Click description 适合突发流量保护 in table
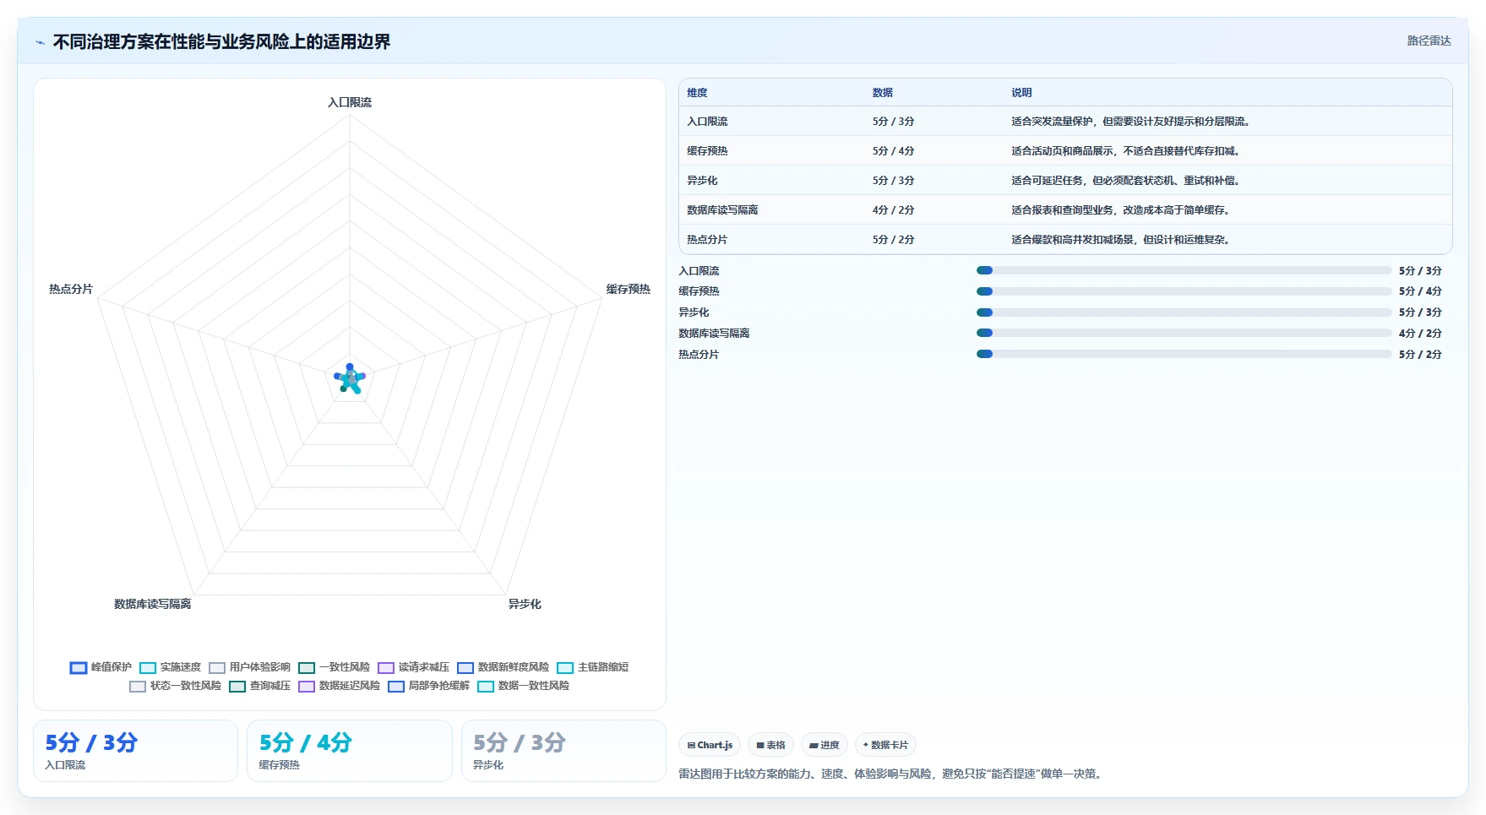Viewport: 1486px width, 815px height. [x=1130, y=122]
